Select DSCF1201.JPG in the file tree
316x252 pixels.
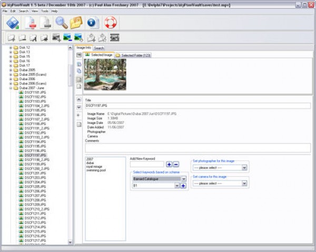tap(35, 173)
